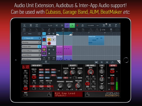This screenshot has height=106, width=142.
Task: Open the Shop cart icon
Action: click(104, 25)
